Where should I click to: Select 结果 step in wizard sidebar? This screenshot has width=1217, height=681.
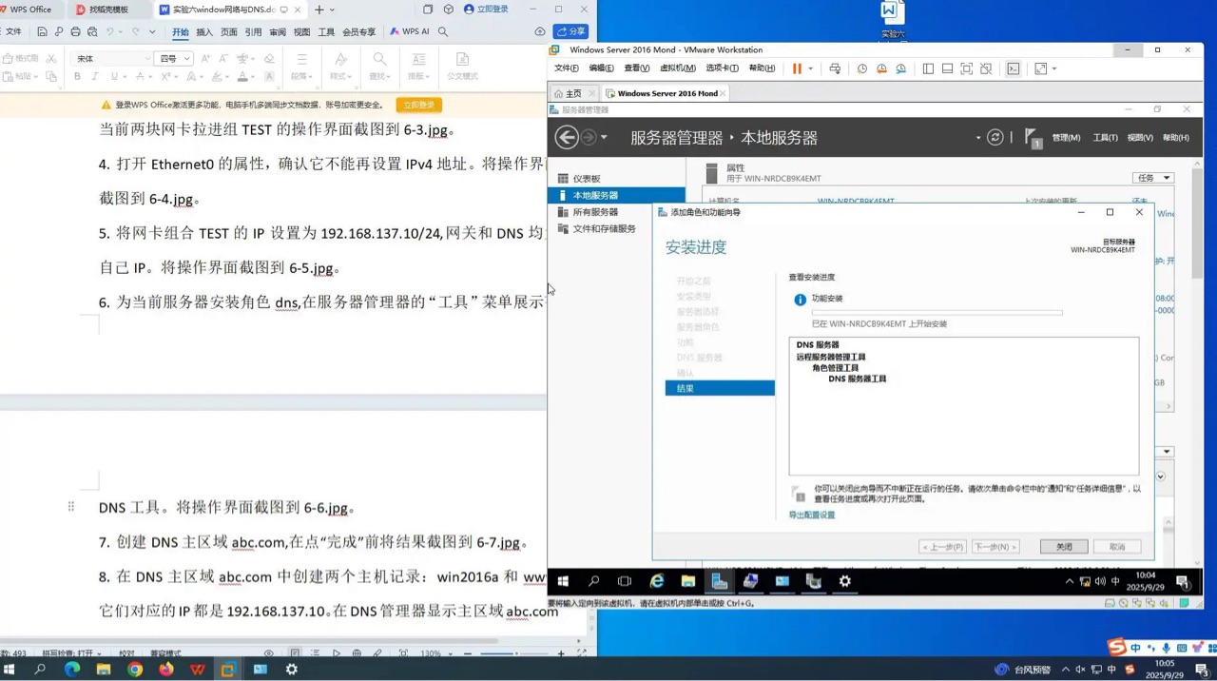pos(720,388)
